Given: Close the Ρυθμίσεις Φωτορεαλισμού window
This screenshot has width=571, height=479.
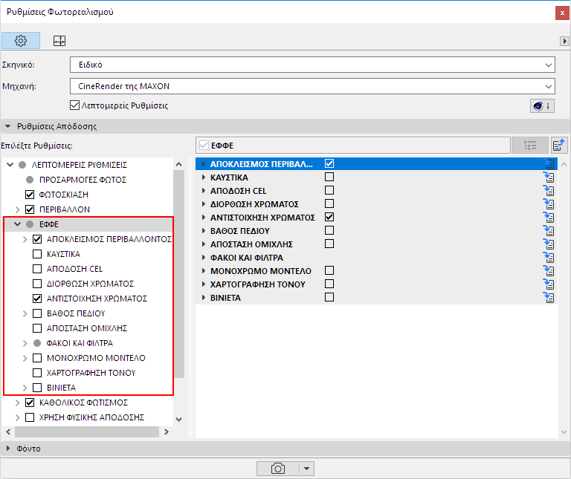Looking at the screenshot, I should [562, 13].
